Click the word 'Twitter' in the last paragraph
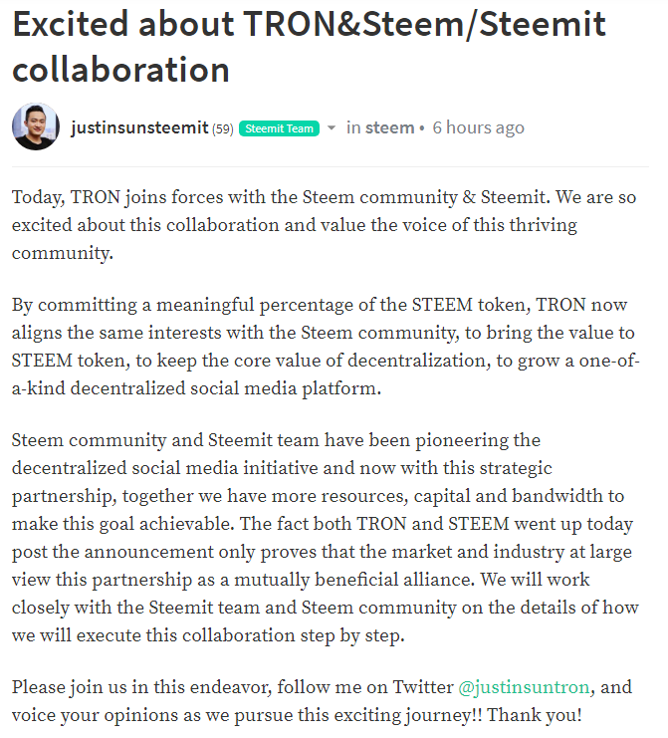This screenshot has width=668, height=738. tap(422, 687)
